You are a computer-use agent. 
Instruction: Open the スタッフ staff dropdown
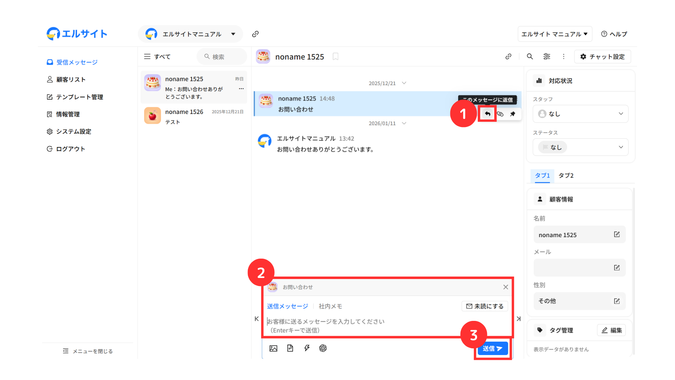point(580,114)
